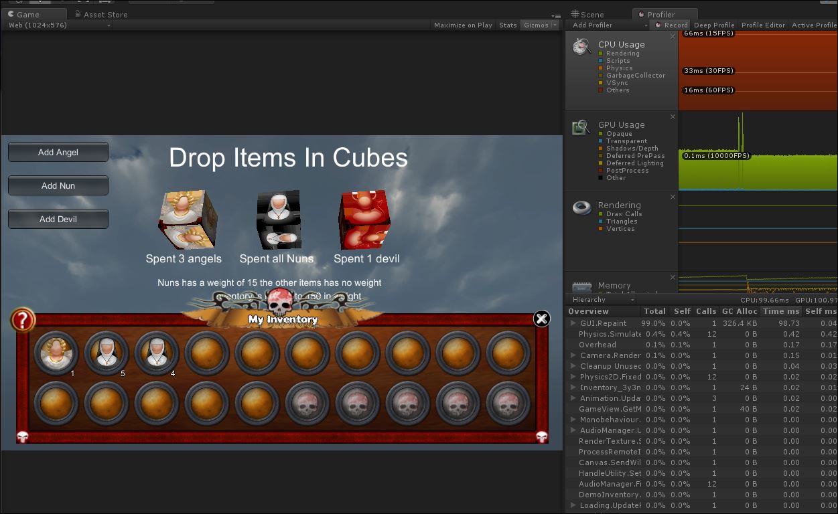Open the Add Profiler dropdown
Screen dimensions: 838x514
610,25
